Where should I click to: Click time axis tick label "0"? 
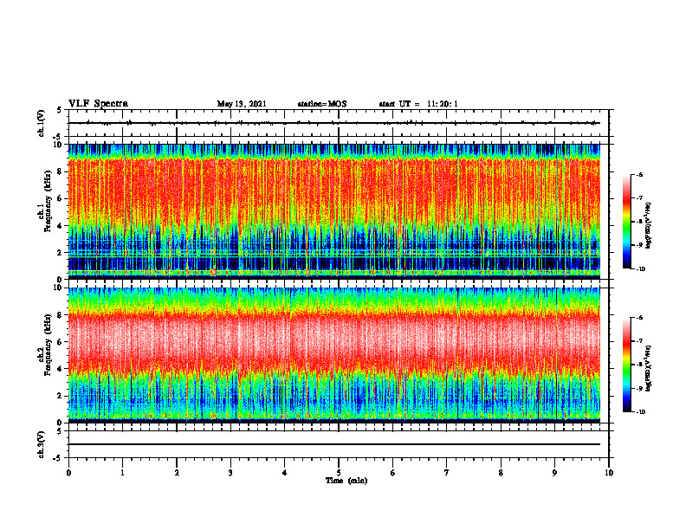point(68,473)
